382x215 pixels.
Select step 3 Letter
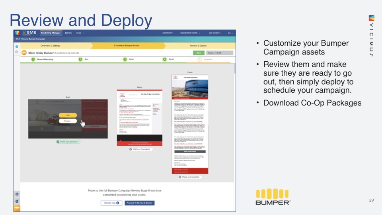click(129, 59)
